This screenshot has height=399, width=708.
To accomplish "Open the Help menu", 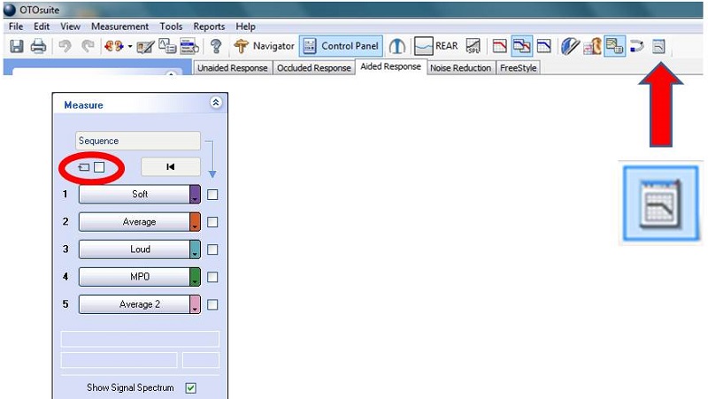I will click(246, 27).
